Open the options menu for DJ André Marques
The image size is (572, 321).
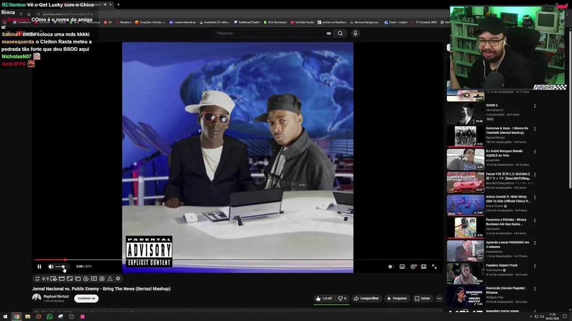(x=535, y=152)
